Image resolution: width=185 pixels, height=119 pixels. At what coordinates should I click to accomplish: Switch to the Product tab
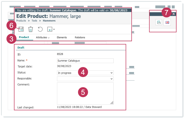[24, 37]
